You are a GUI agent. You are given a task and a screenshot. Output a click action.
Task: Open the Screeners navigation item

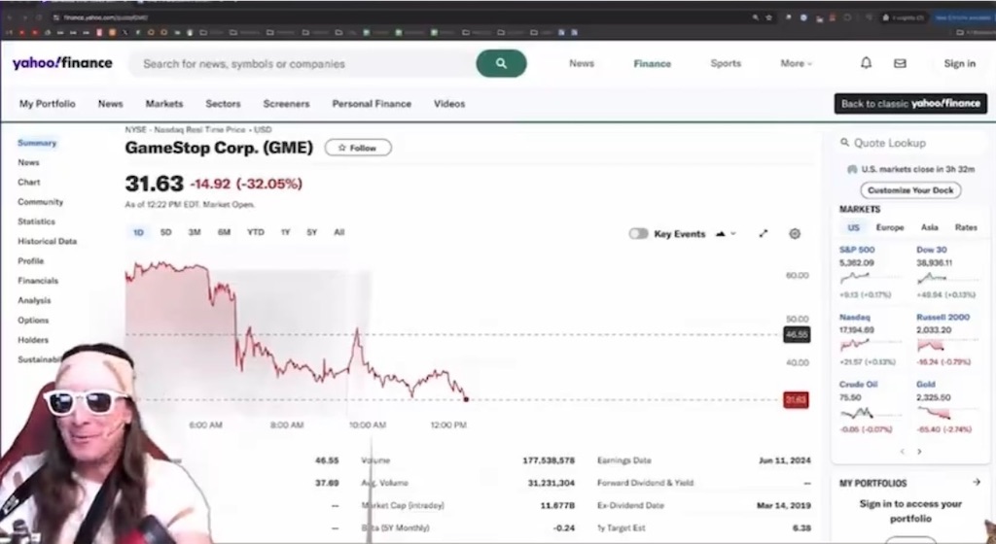click(287, 103)
